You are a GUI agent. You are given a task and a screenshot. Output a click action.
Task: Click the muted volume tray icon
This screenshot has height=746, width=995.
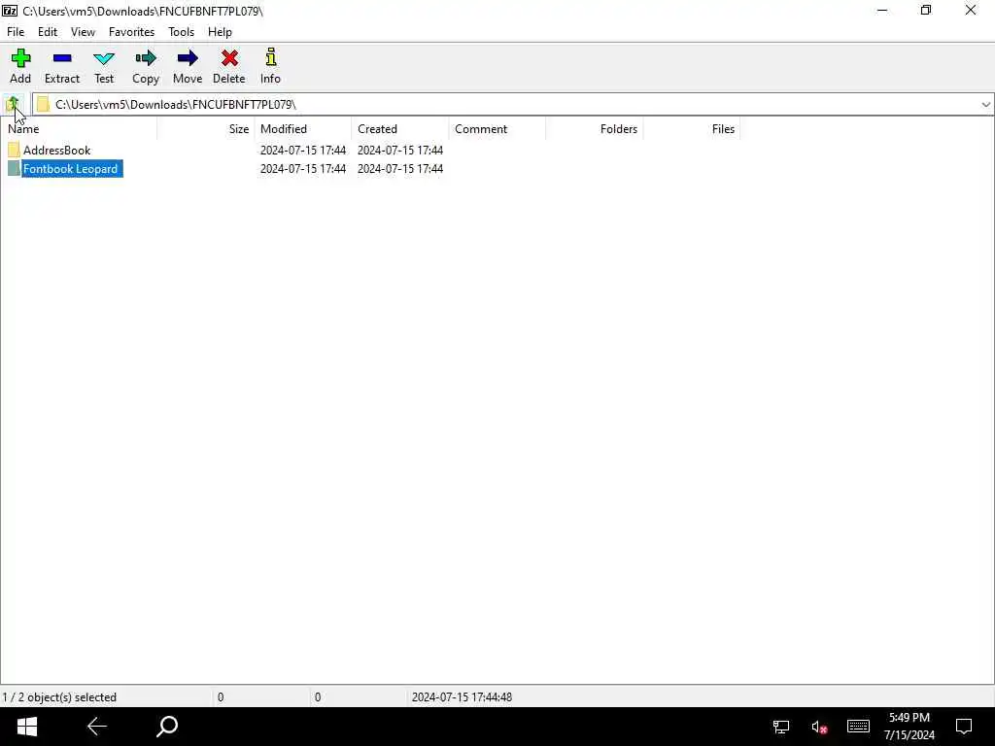tap(818, 727)
